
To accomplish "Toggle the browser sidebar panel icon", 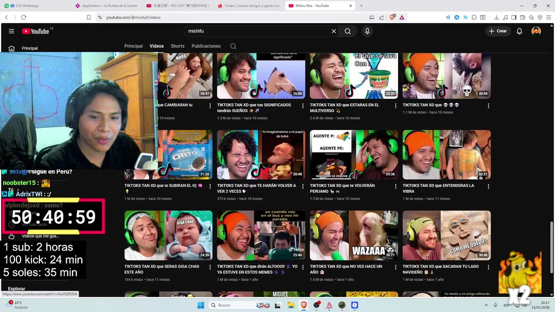I will pyautogui.click(x=514, y=17).
